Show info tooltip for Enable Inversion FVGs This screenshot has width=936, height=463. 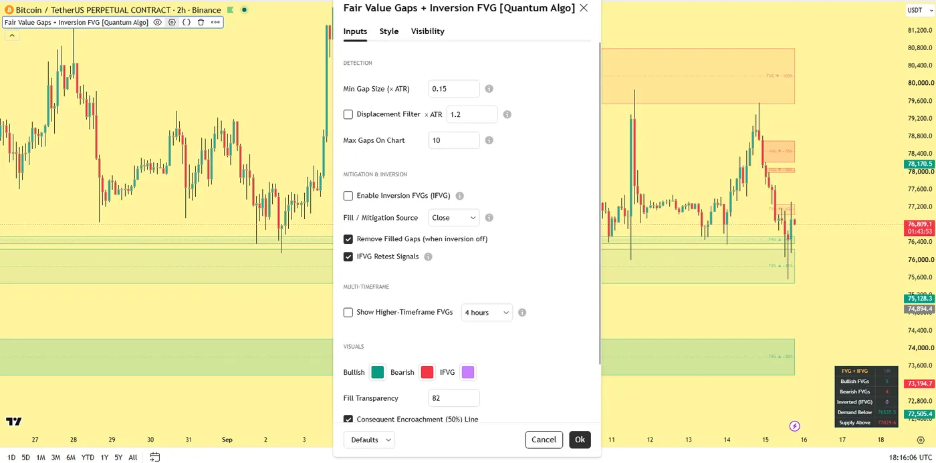pos(460,196)
